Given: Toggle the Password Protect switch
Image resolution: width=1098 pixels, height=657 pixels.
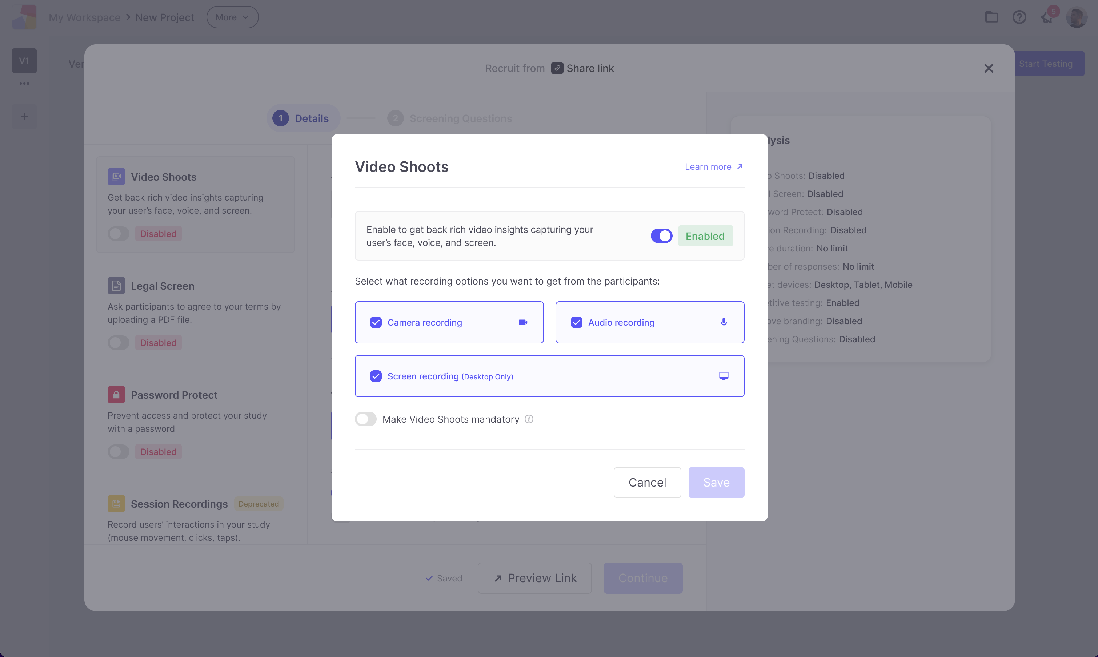Looking at the screenshot, I should pos(118,452).
